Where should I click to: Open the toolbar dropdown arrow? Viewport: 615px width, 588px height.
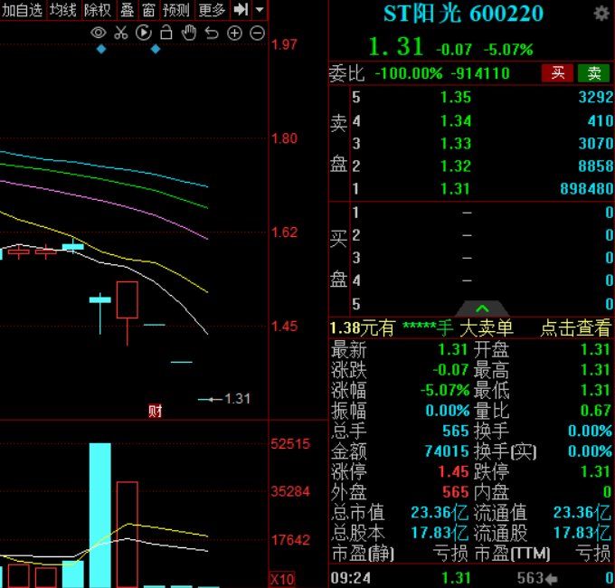[260, 9]
